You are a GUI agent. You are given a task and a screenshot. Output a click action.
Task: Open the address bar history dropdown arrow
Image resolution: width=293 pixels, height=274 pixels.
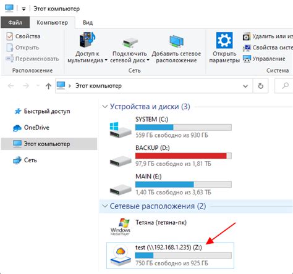click(245, 86)
